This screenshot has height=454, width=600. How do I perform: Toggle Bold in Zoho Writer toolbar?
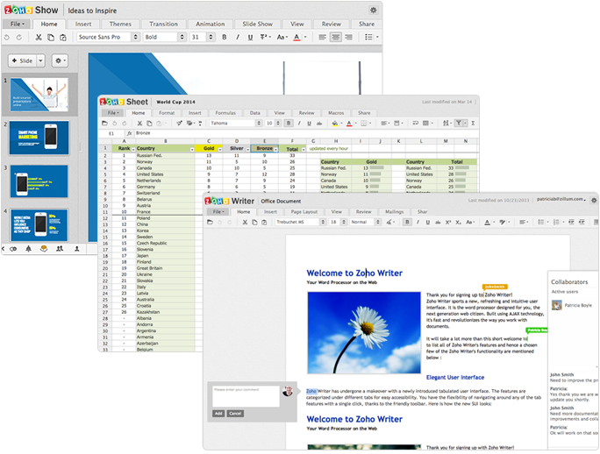click(x=408, y=223)
